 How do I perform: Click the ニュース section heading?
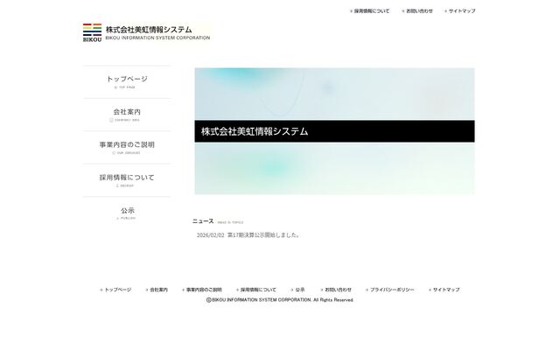(203, 221)
